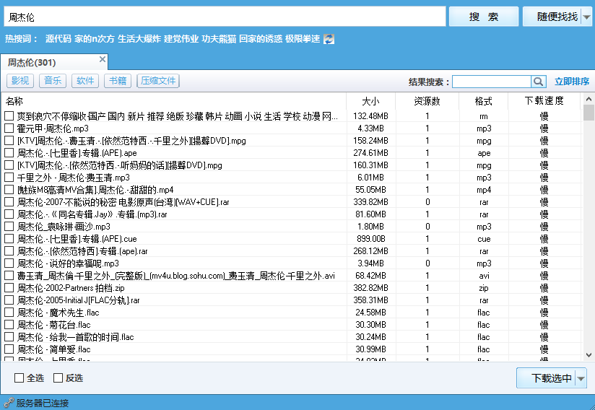Click hot word 极限拳速
The height and width of the screenshot is (410, 595).
303,39
